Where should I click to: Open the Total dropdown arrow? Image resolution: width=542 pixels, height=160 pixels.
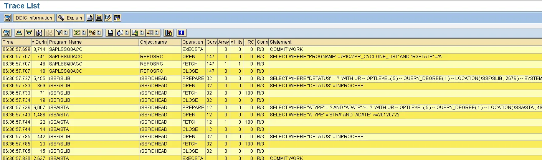click(84, 33)
